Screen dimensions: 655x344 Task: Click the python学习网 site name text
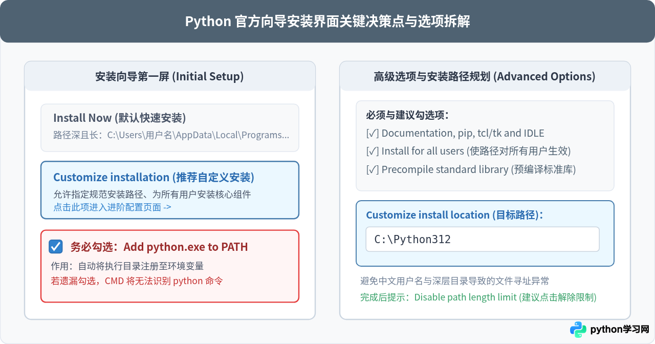click(619, 329)
